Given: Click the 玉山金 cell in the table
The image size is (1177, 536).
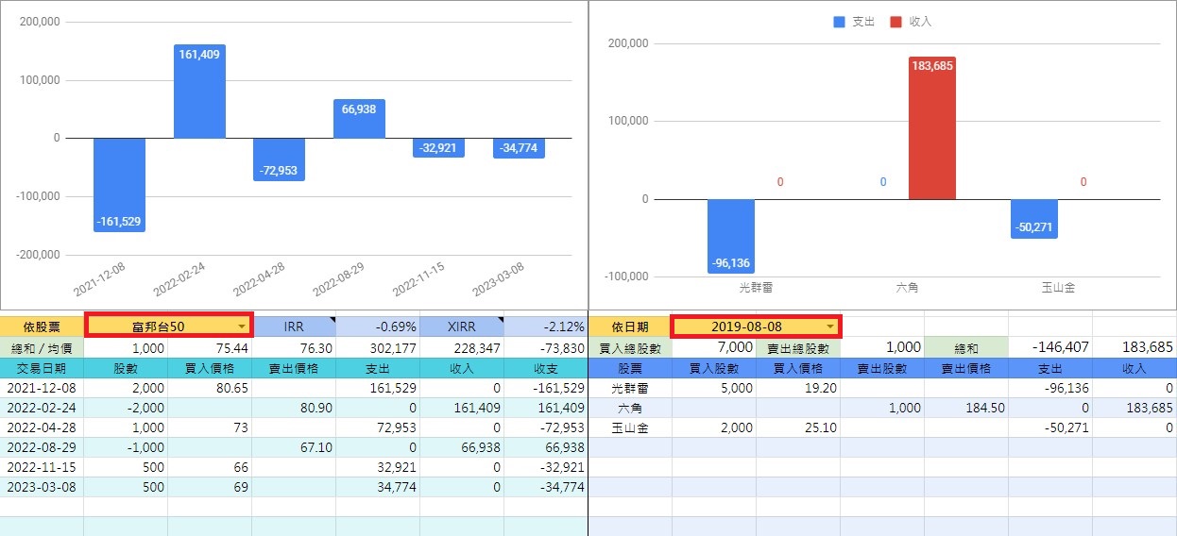Looking at the screenshot, I should click(x=629, y=427).
